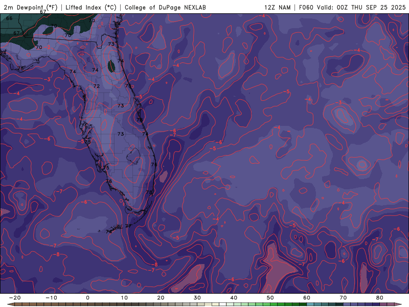
Task: Click the 'F060 Valid: 00Z THU SEP 25 2025' text
Action: 352,7
